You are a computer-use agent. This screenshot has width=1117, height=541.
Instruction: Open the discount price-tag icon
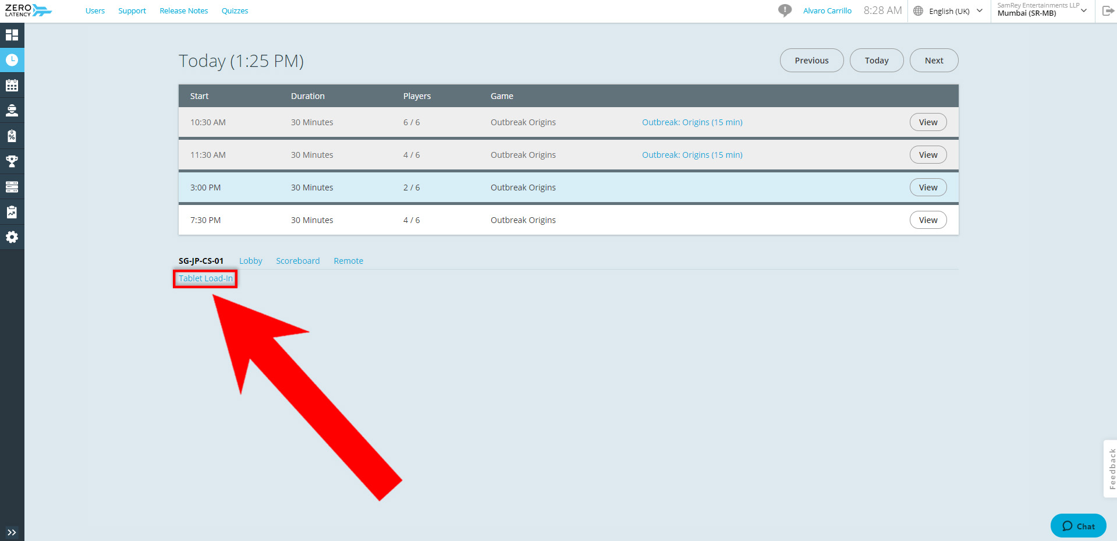point(12,136)
